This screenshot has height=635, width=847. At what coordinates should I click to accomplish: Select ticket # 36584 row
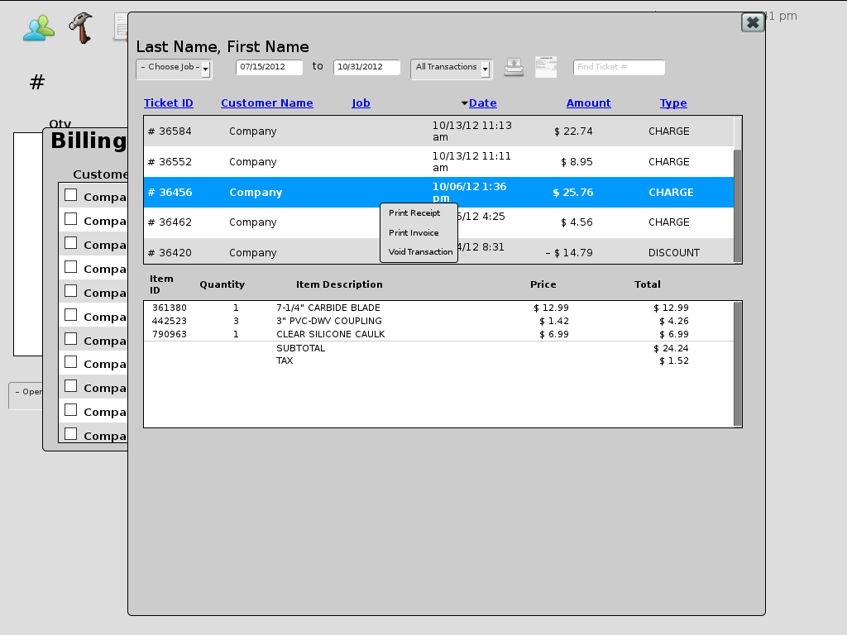click(x=438, y=131)
